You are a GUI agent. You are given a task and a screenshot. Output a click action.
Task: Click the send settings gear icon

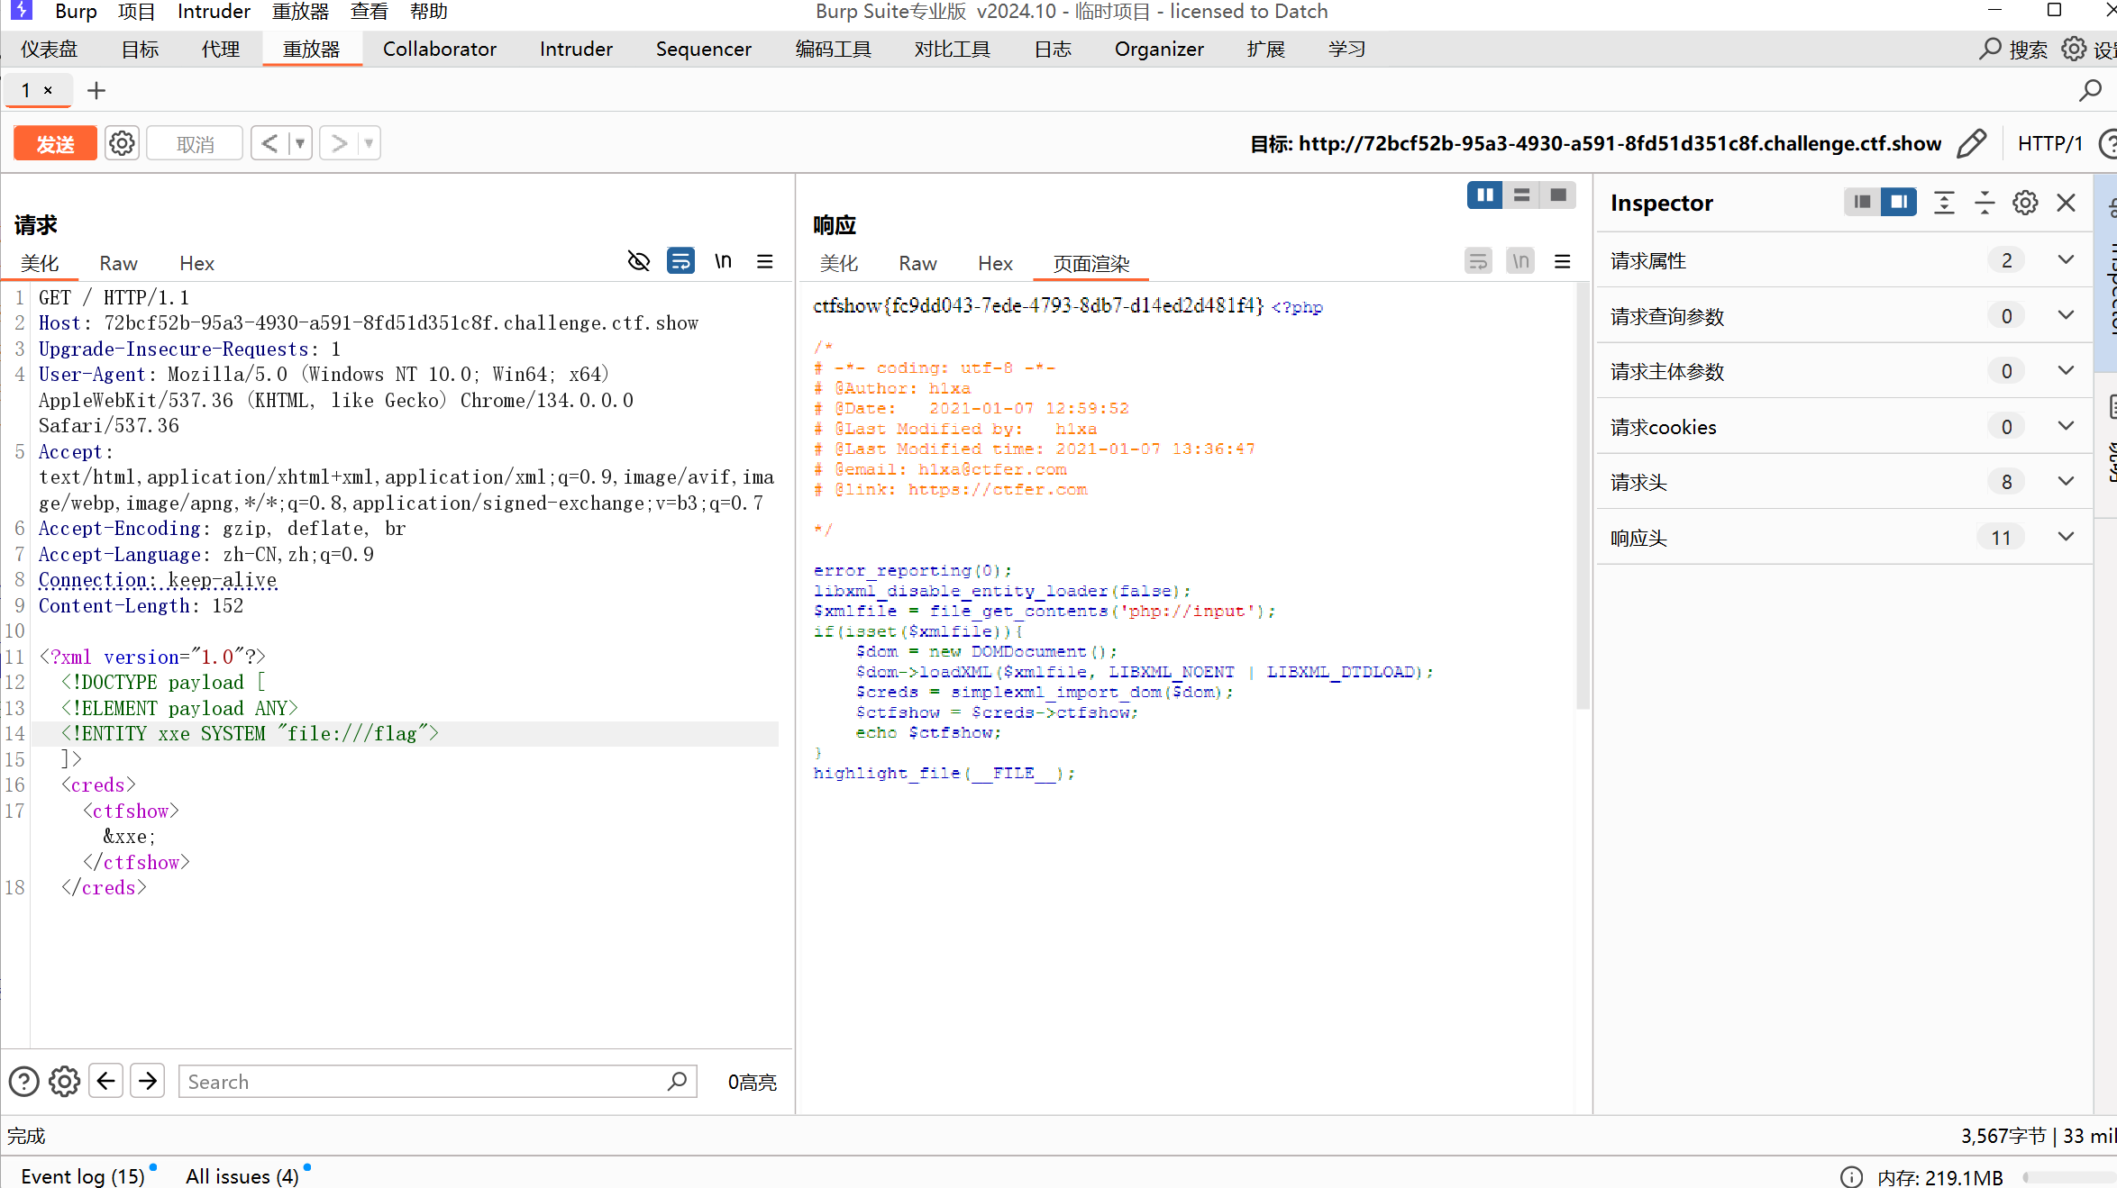click(x=122, y=143)
